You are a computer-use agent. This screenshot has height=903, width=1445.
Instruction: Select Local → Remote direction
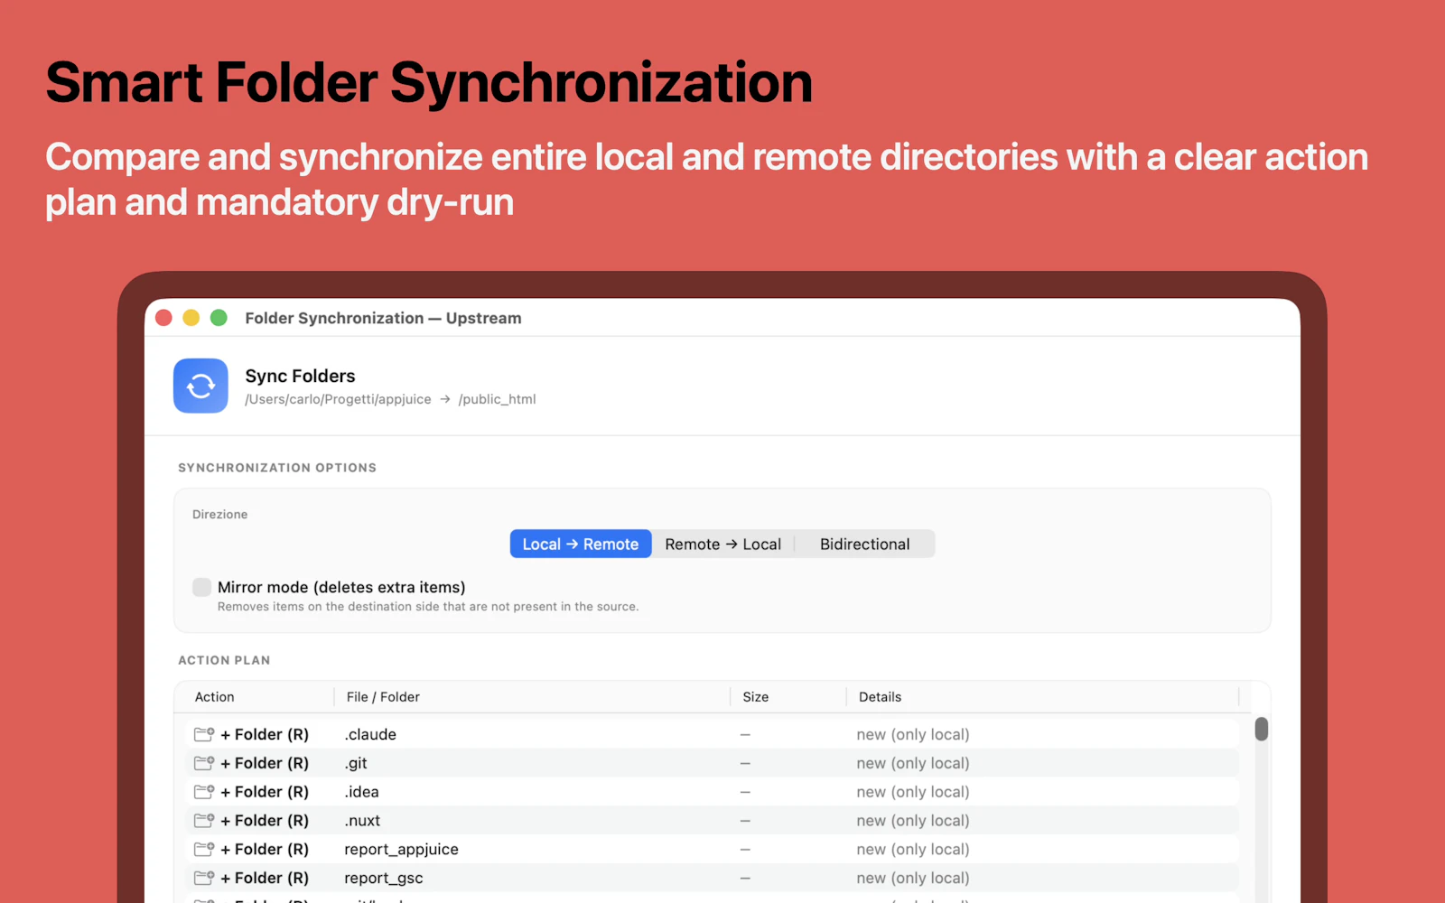(x=581, y=544)
